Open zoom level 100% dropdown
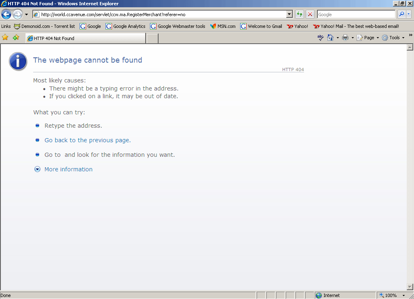Image resolution: width=414 pixels, height=299 pixels. (403, 295)
